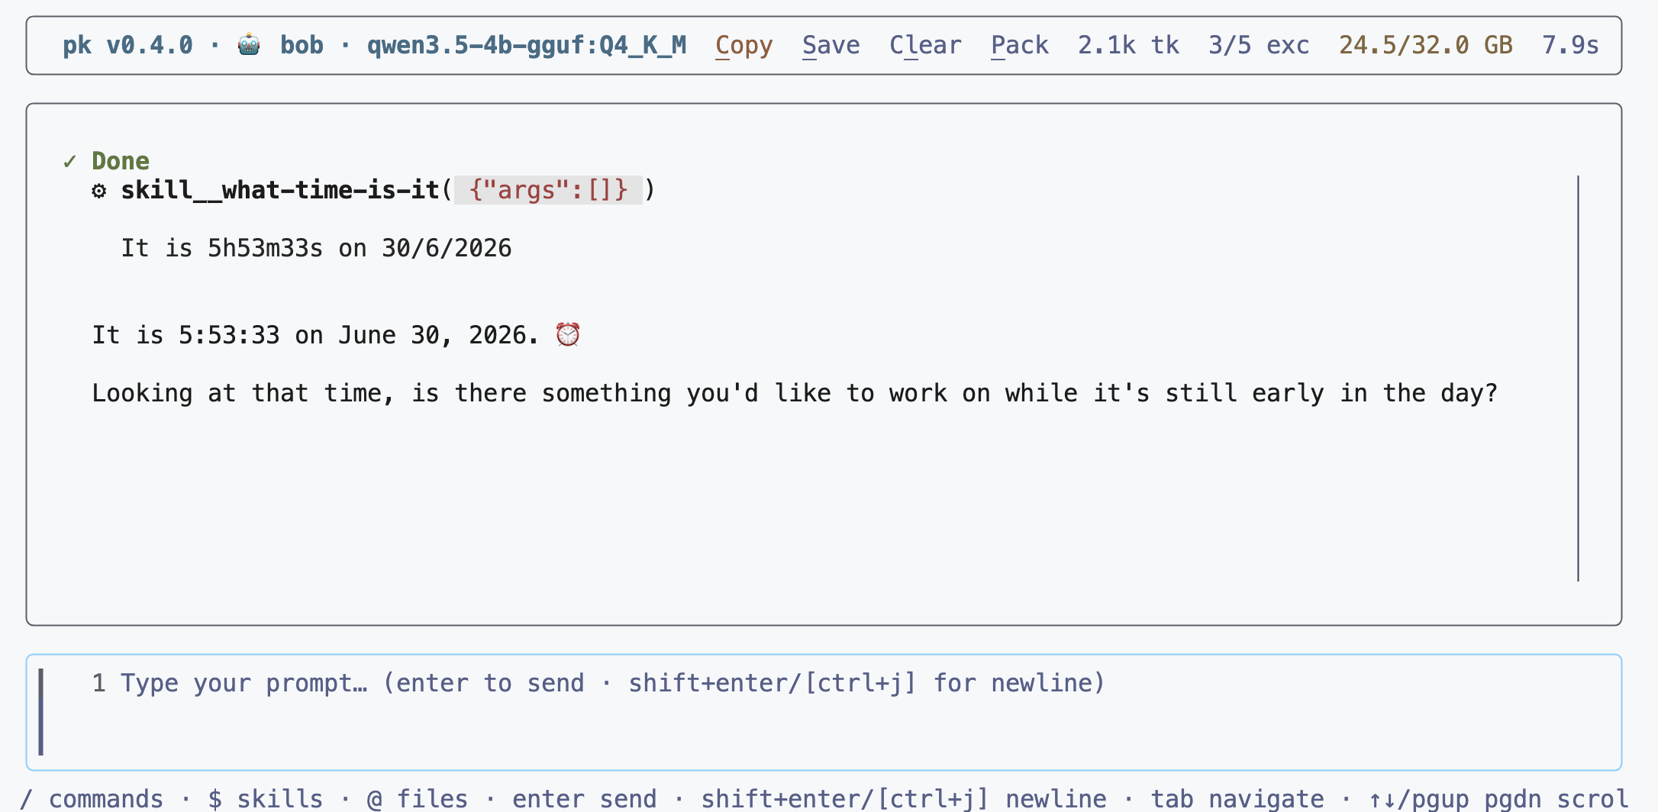This screenshot has width=1658, height=812.
Task: Click the gear icon beside skill__what-time-is-it
Action: tap(99, 190)
